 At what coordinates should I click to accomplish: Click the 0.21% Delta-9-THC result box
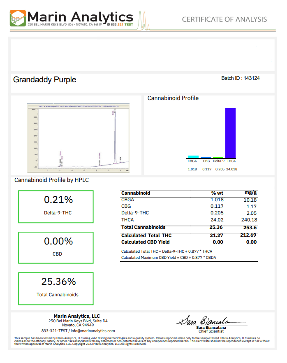[56, 207]
